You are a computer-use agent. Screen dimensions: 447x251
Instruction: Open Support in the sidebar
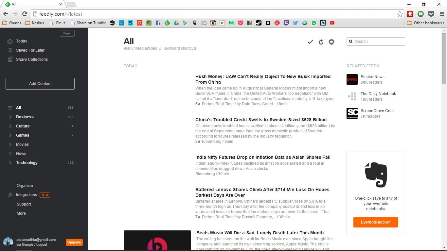click(24, 204)
